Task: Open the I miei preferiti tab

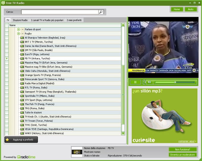Action: [x=74, y=20]
